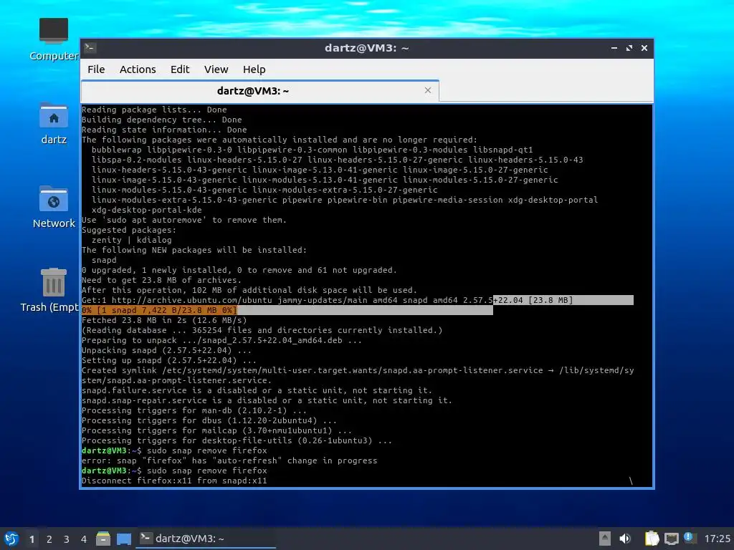Click 'Setting up snapd (2.57.5+22.04)' line
Screen dimensions: 734x550
pos(169,361)
